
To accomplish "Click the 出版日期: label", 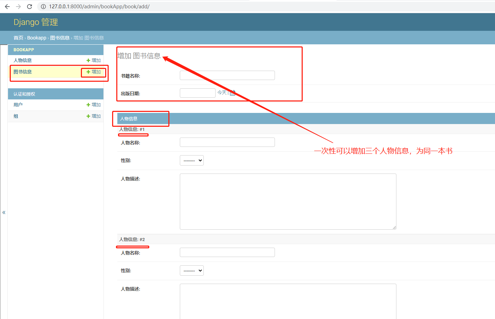I will click(131, 94).
